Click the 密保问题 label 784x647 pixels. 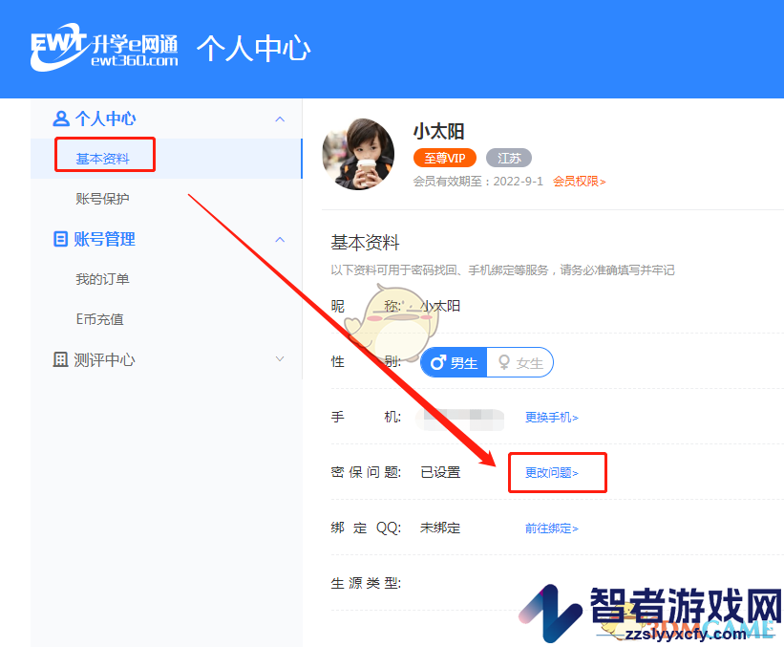366,472
